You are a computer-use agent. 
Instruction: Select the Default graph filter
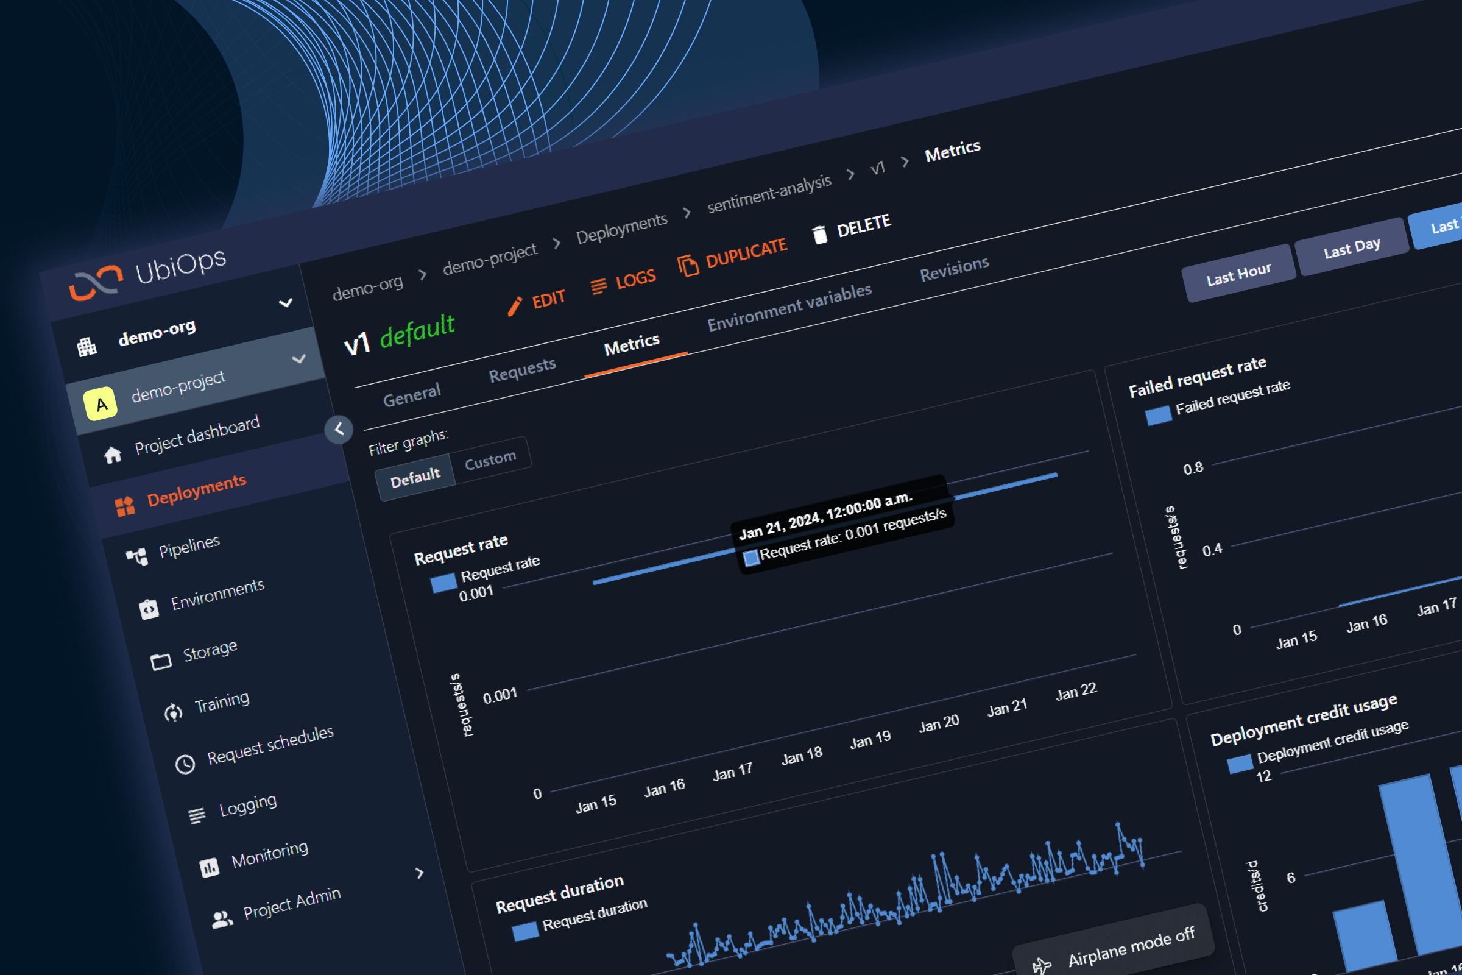(x=415, y=478)
